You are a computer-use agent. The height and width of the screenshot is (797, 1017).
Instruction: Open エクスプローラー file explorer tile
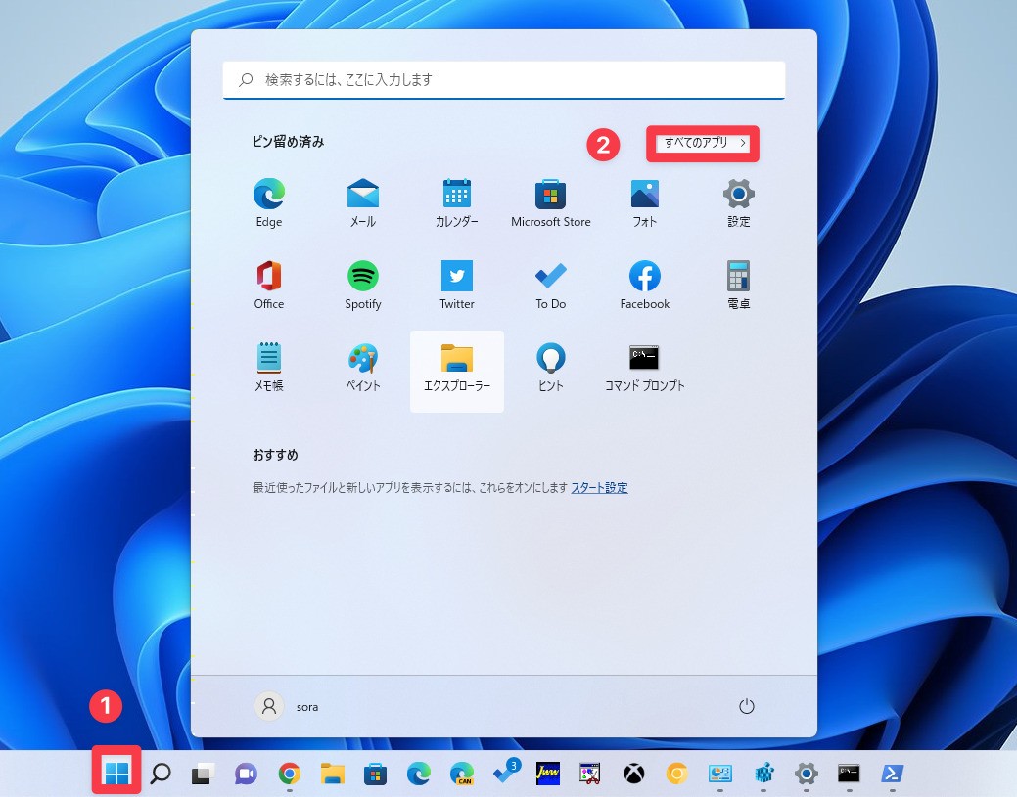pyautogui.click(x=457, y=369)
